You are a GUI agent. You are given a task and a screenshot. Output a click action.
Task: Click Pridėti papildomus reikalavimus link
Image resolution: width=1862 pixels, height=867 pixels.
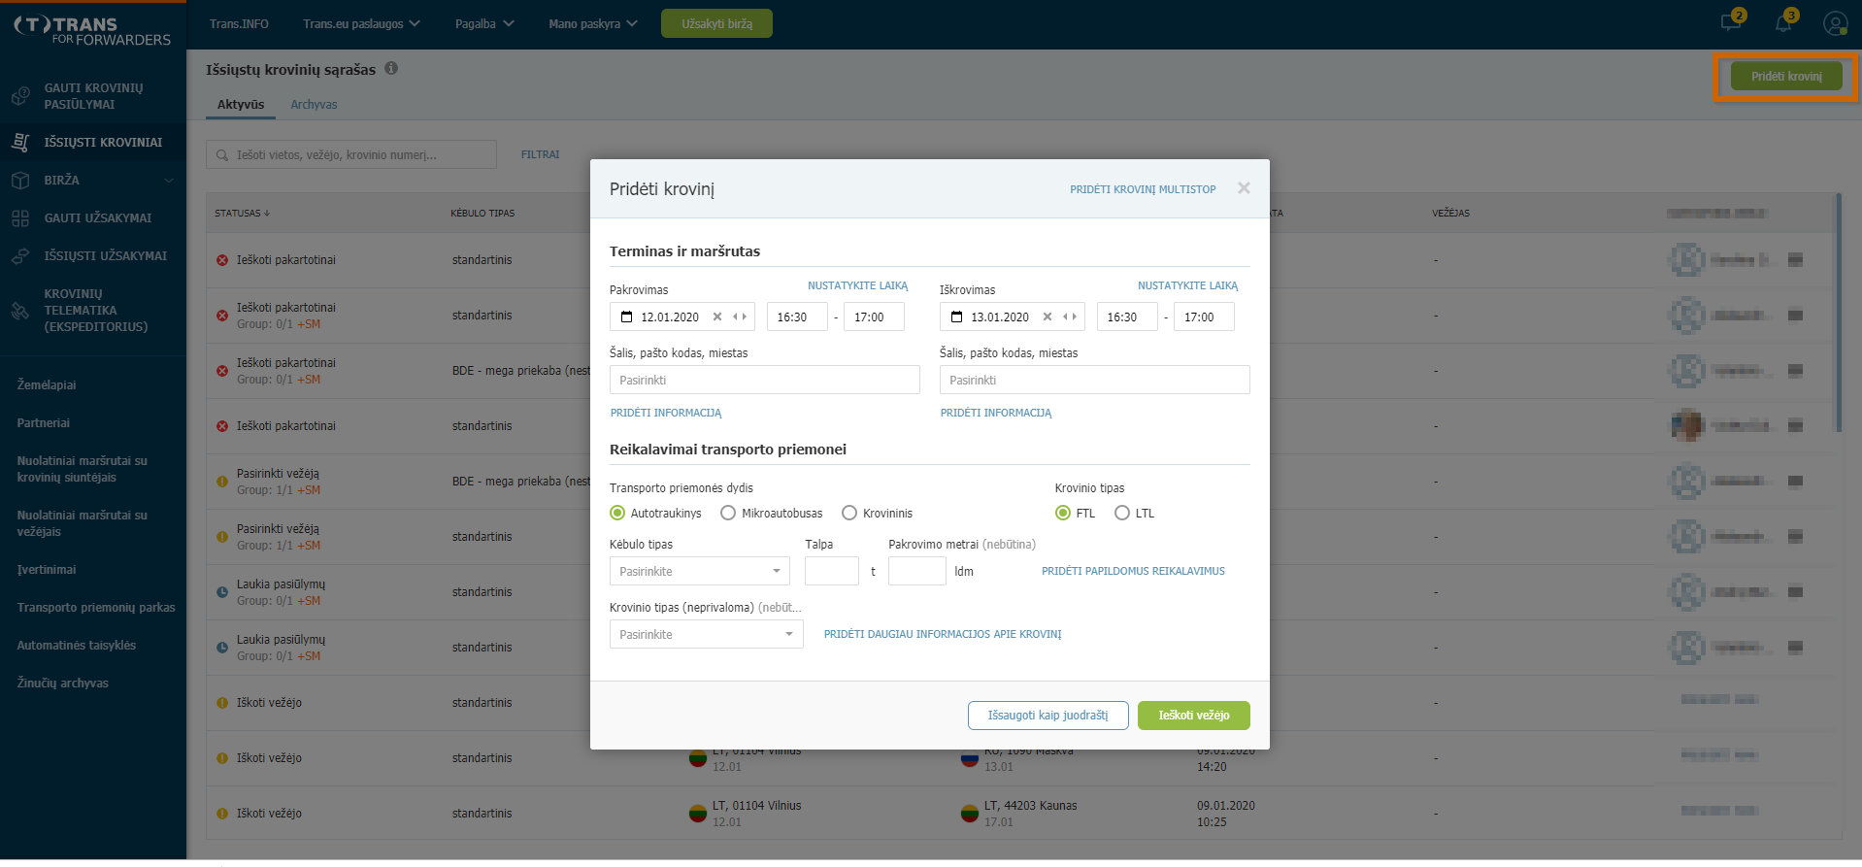[1133, 571]
